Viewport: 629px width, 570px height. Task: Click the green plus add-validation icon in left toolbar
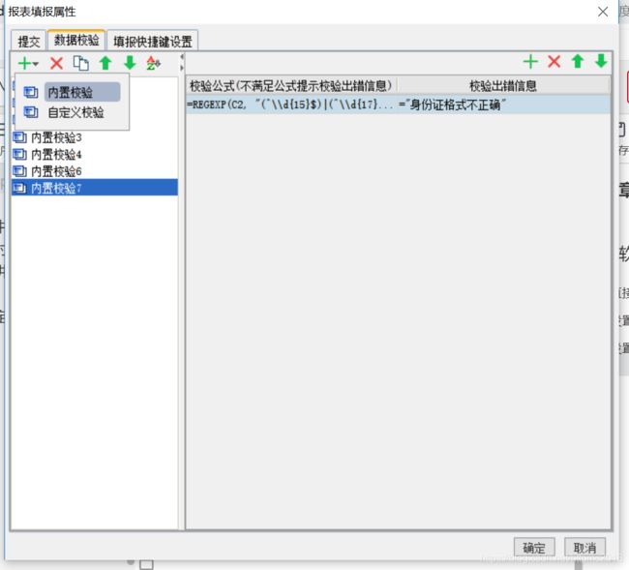pyautogui.click(x=25, y=63)
